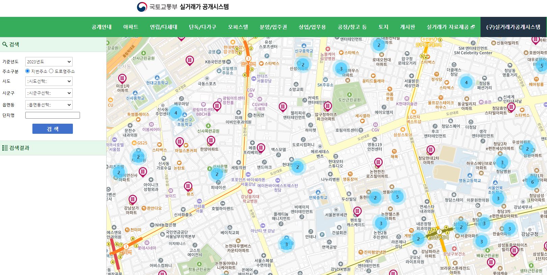This screenshot has height=275, width=547.
Task: Click the 미성1차 아파트 building marker
Action: [x=122, y=79]
